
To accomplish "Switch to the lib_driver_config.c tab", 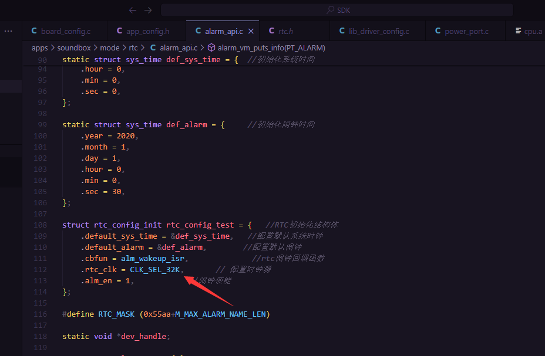I will click(378, 31).
